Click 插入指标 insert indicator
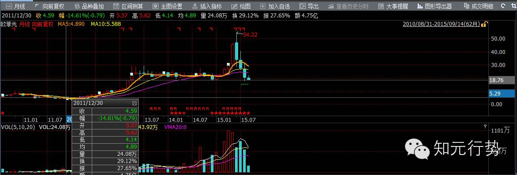Viewport: 517px width, 175px height. 207,6
